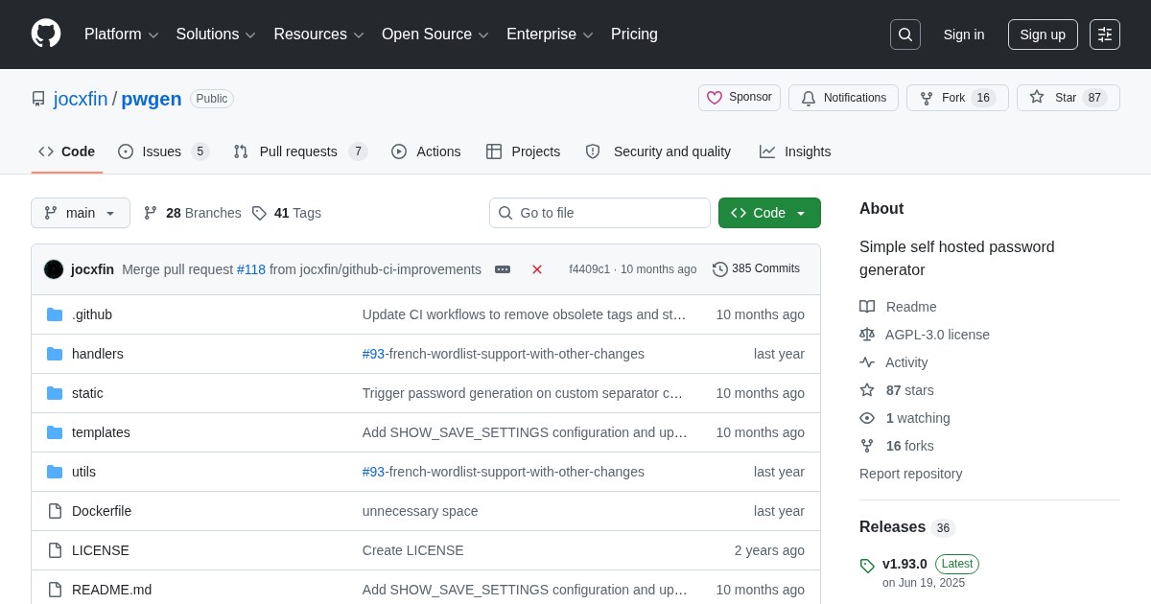Expand commit message ellipsis button
This screenshot has width=1151, height=604.
503,269
